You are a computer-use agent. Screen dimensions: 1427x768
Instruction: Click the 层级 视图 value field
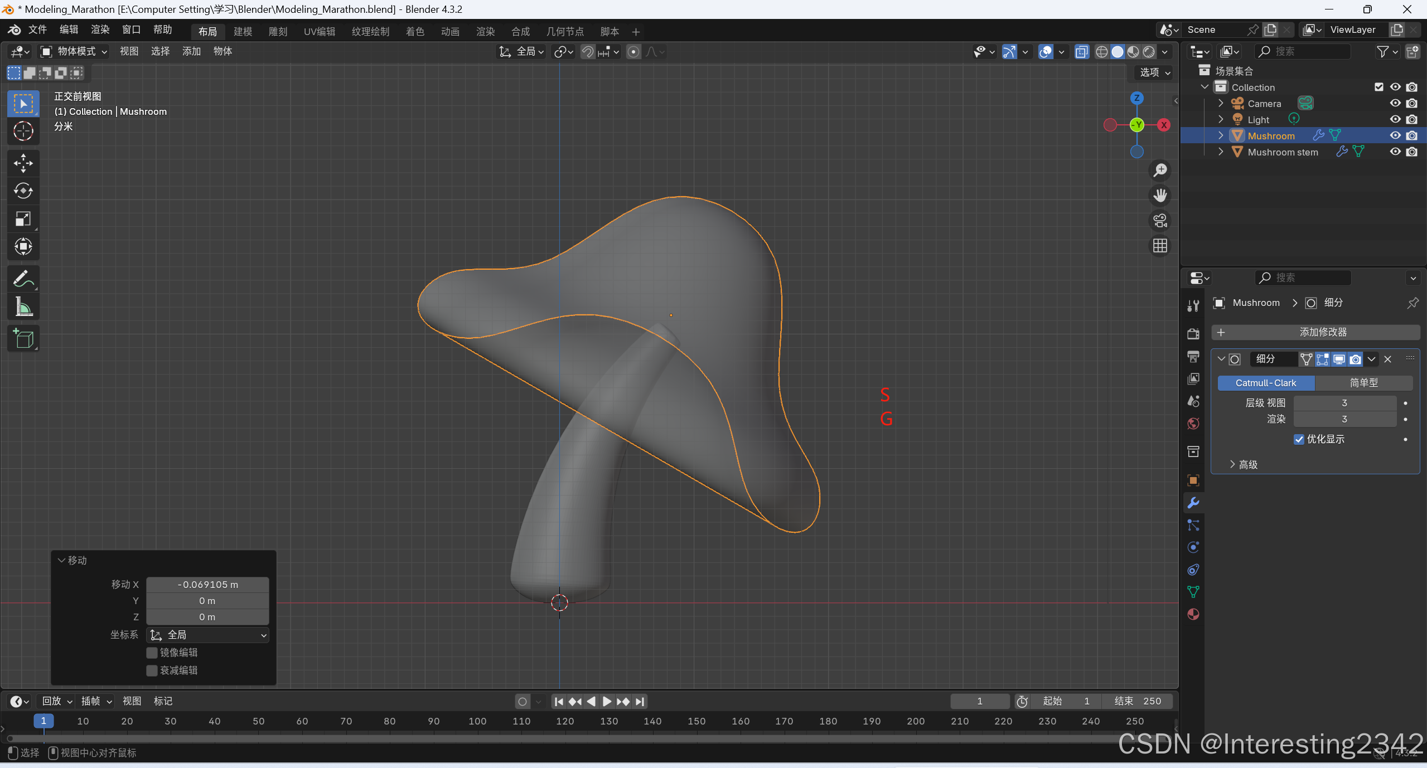[x=1344, y=403]
